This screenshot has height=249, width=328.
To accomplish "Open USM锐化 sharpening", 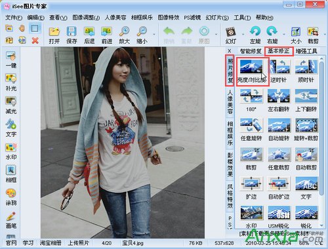I will tap(279, 217).
